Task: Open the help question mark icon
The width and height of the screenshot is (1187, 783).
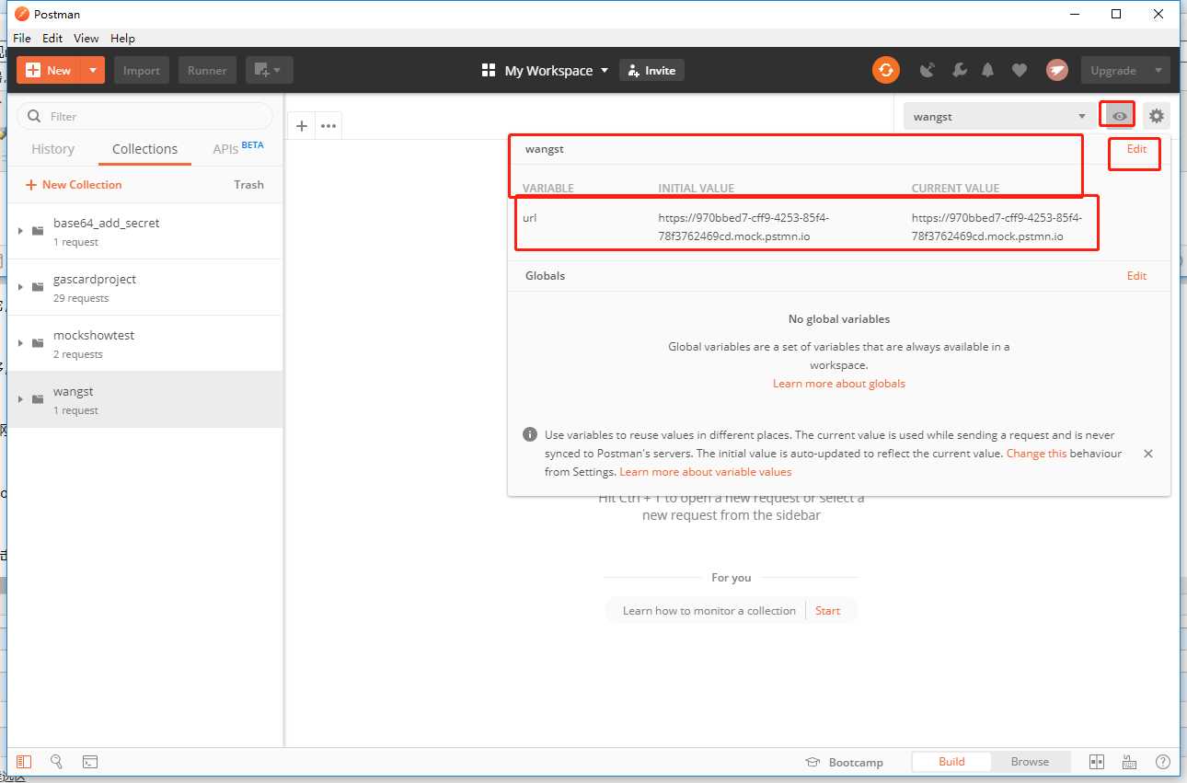Action: [1163, 762]
